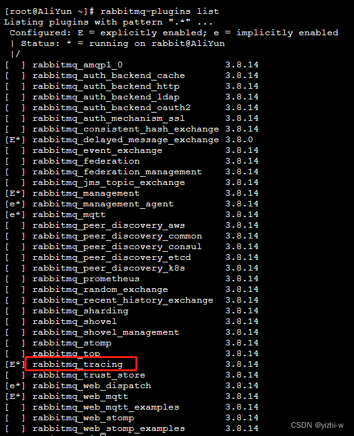The width and height of the screenshot is (354, 436).
Task: Click the rabbitmq_mqtt plugin name
Action: click(x=69, y=215)
